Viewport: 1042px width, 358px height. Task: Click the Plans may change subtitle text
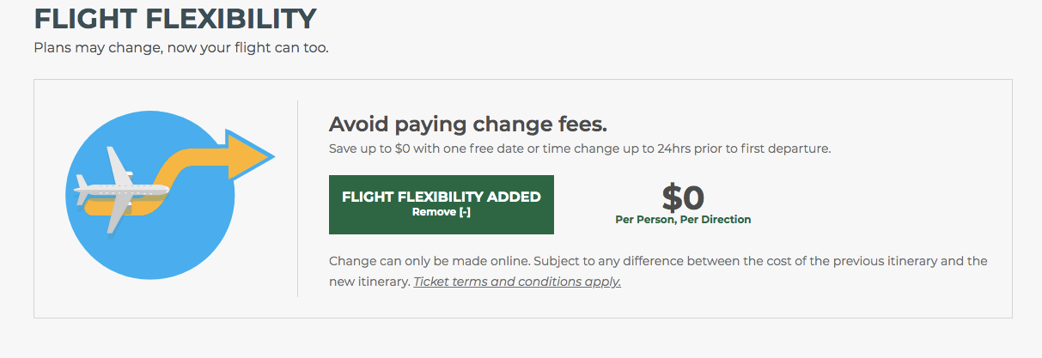(x=181, y=47)
